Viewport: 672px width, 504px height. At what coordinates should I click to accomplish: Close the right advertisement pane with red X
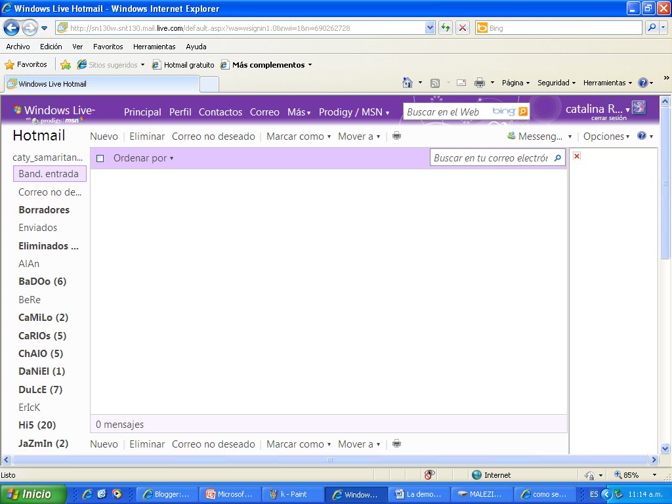(577, 156)
